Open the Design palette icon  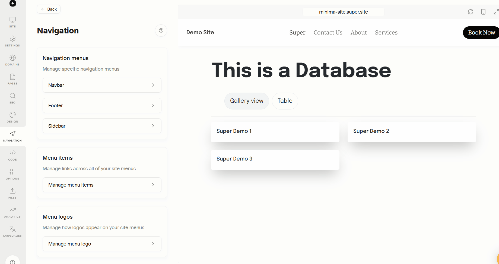coord(12,117)
